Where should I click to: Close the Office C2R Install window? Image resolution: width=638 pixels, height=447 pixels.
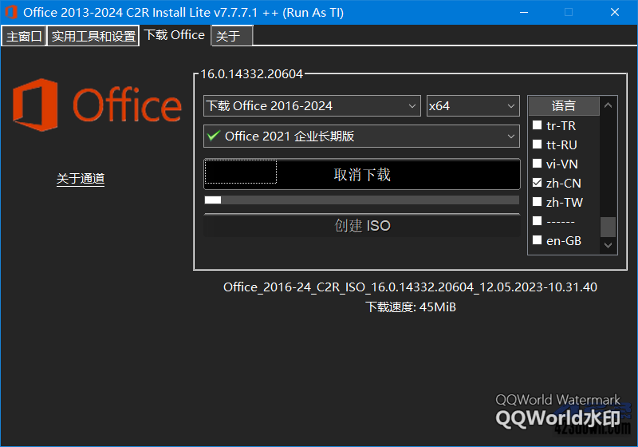coord(615,12)
